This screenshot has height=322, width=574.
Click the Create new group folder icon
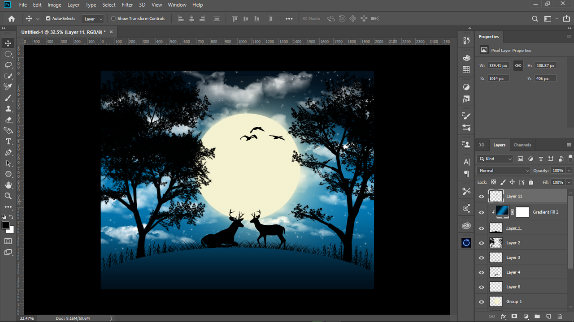(x=537, y=317)
